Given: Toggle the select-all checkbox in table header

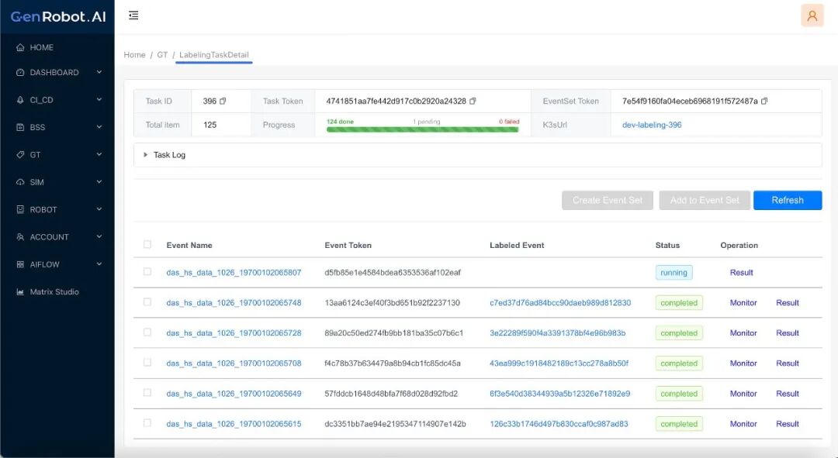Looking at the screenshot, I should [147, 245].
